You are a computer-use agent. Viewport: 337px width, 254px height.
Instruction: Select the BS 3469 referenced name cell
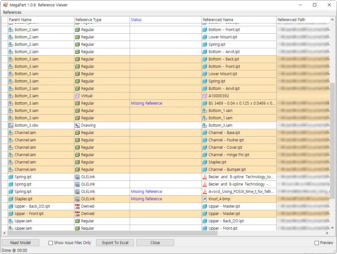click(239, 103)
